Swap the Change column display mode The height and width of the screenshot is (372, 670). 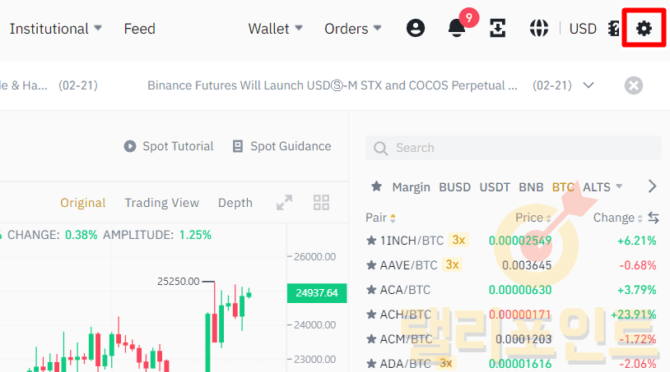pyautogui.click(x=654, y=218)
